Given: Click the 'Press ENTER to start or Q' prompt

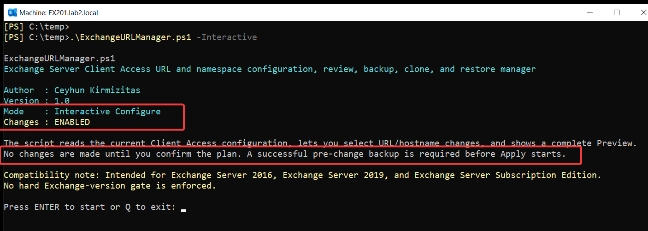Looking at the screenshot, I should tap(89, 207).
